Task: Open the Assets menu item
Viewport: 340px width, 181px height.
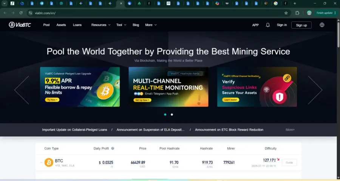Action: pyautogui.click(x=61, y=25)
